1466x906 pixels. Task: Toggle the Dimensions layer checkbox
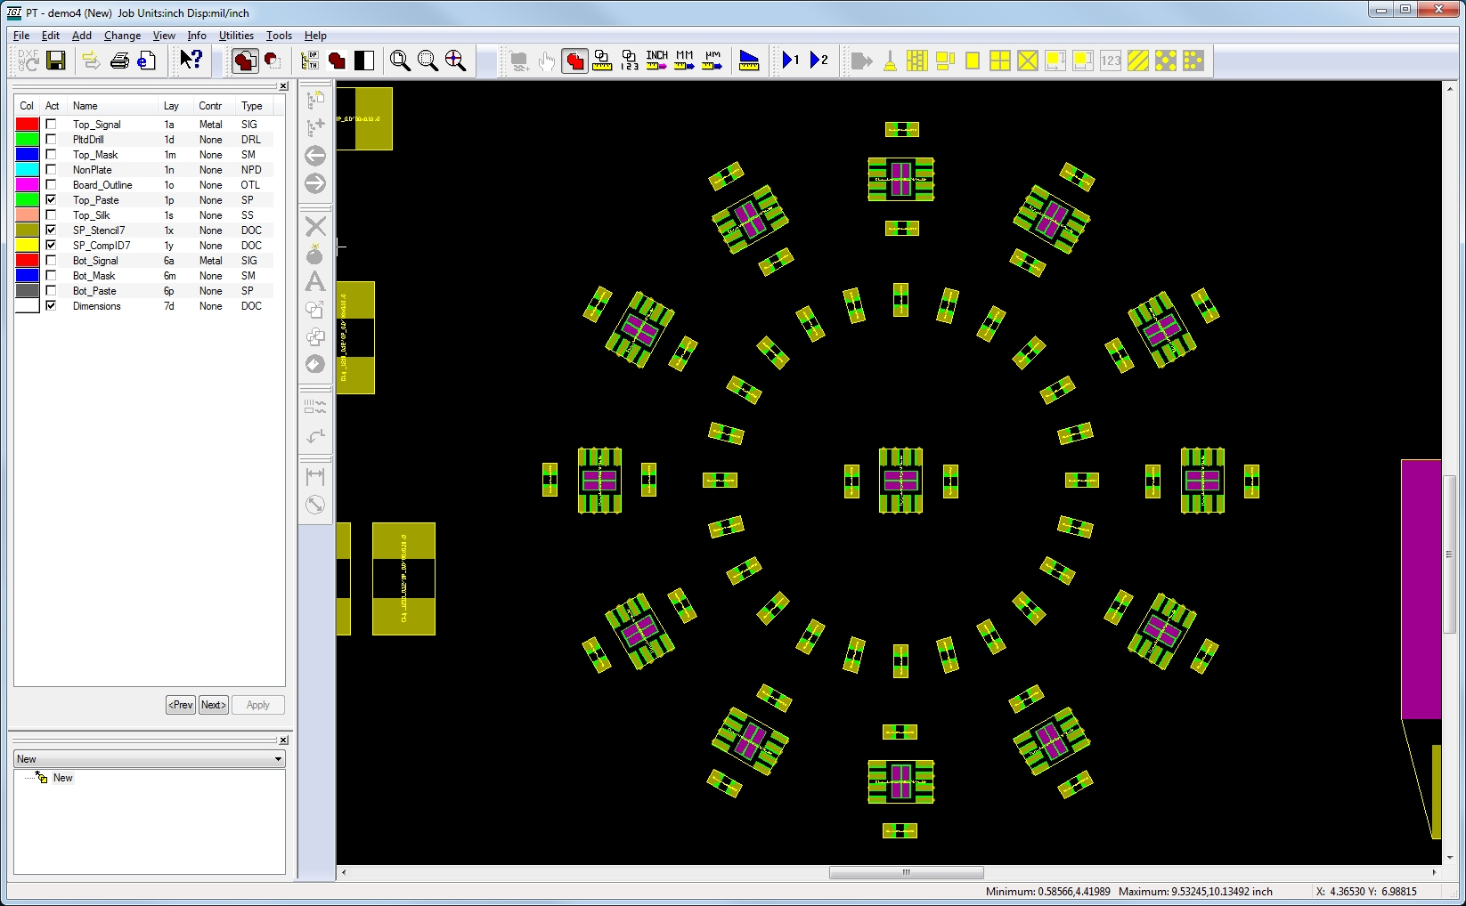pyautogui.click(x=51, y=306)
